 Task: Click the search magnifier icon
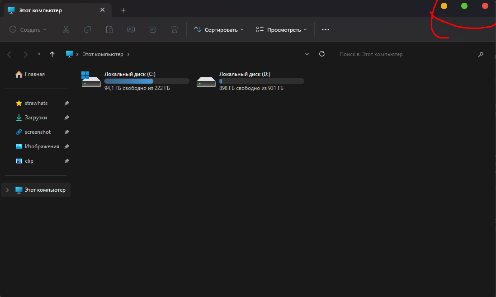tap(481, 54)
